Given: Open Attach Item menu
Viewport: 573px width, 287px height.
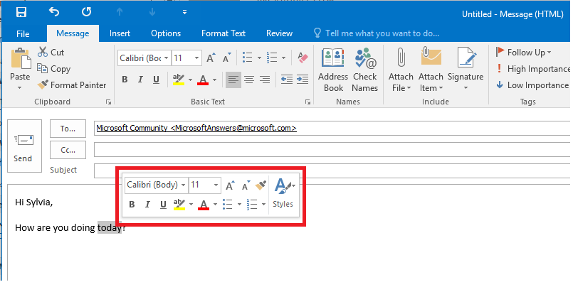Looking at the screenshot, I should pyautogui.click(x=431, y=70).
